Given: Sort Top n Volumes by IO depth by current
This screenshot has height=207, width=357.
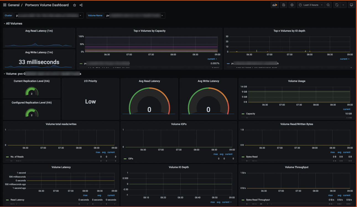Looking at the screenshot, I should click(x=345, y=59).
